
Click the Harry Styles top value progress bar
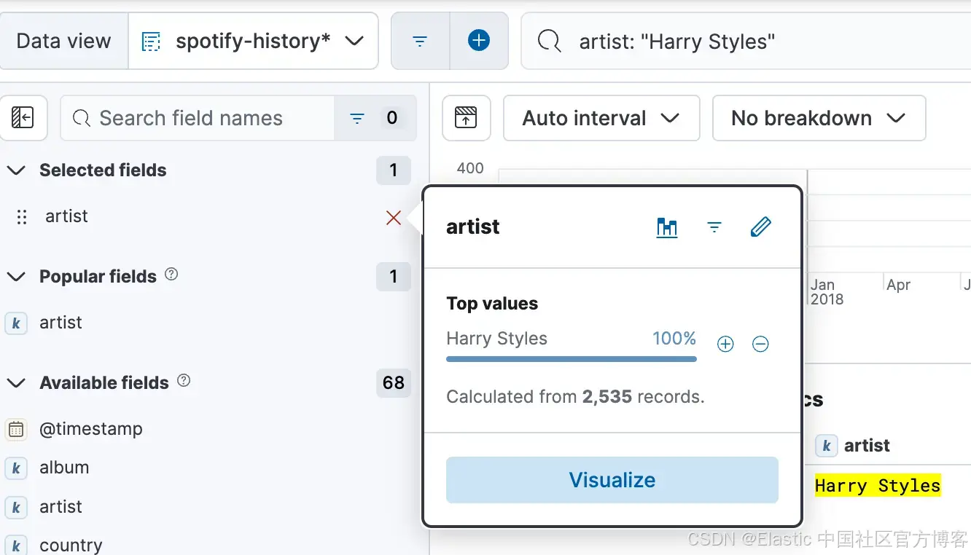(x=571, y=358)
